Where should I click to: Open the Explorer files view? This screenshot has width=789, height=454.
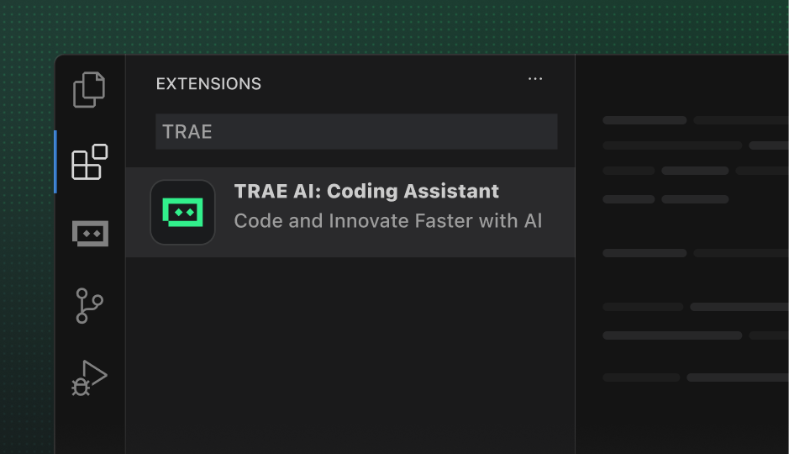pyautogui.click(x=89, y=89)
